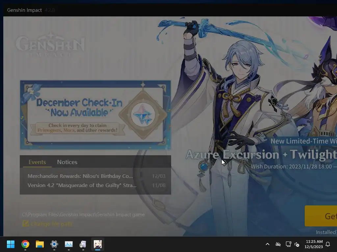This screenshot has width=337, height=252.
Task: Click the New Limited-Time Wish label
Action: [304, 141]
